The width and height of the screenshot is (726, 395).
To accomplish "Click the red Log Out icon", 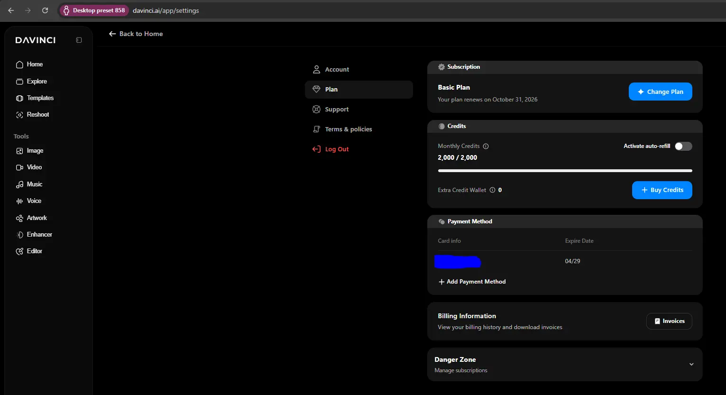I will coord(316,149).
